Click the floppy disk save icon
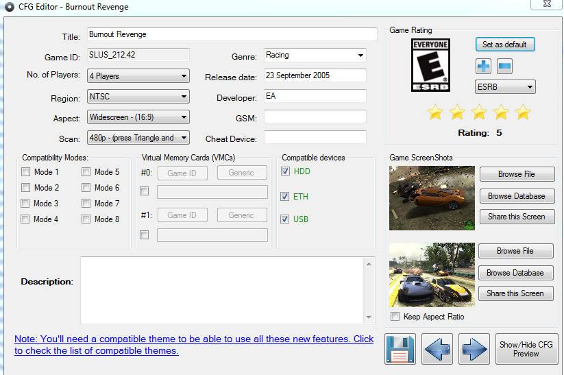564x375 pixels. pyautogui.click(x=400, y=349)
